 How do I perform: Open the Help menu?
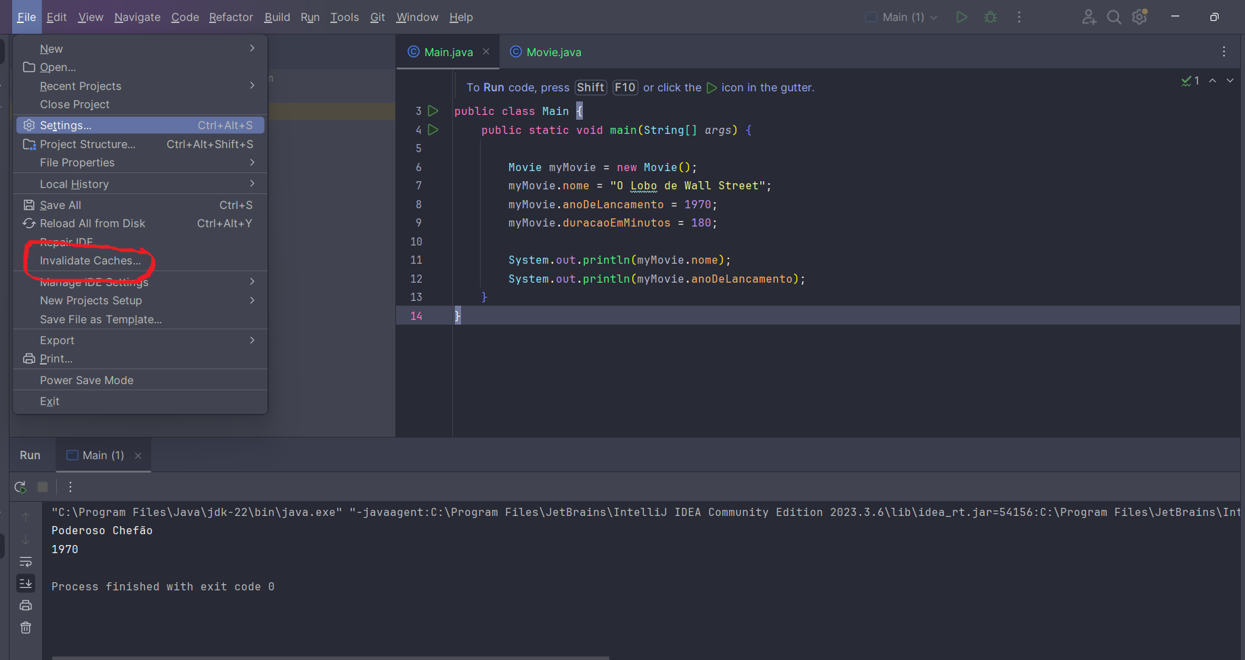click(x=461, y=17)
